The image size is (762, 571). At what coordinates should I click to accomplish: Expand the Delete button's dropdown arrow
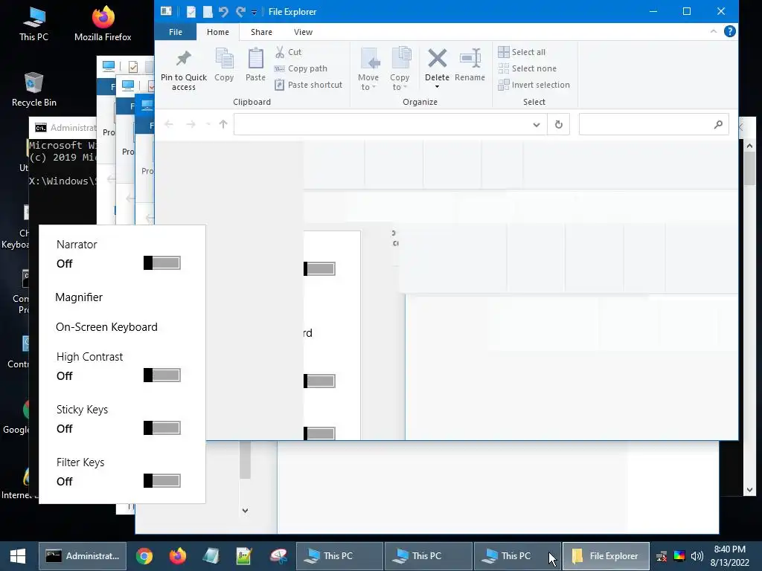pos(437,87)
